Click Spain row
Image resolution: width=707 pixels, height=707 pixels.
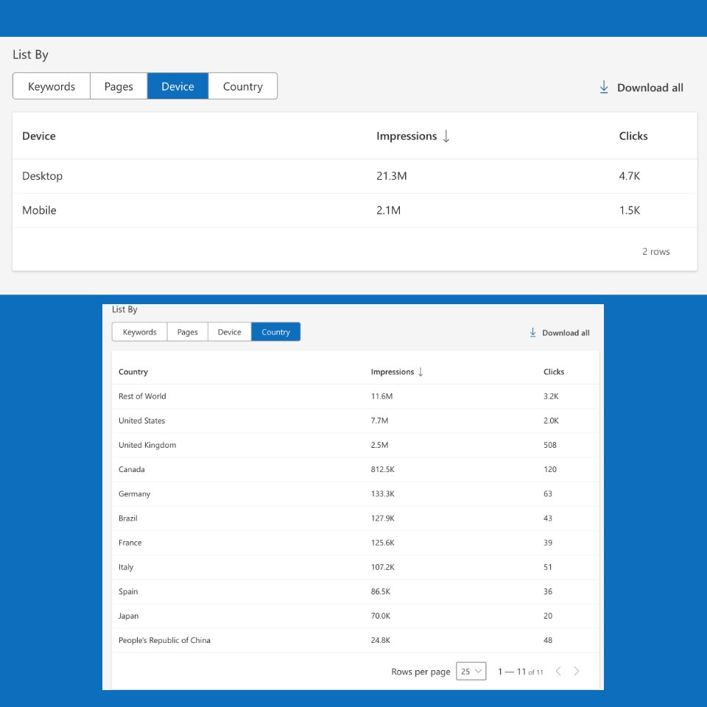pos(355,591)
